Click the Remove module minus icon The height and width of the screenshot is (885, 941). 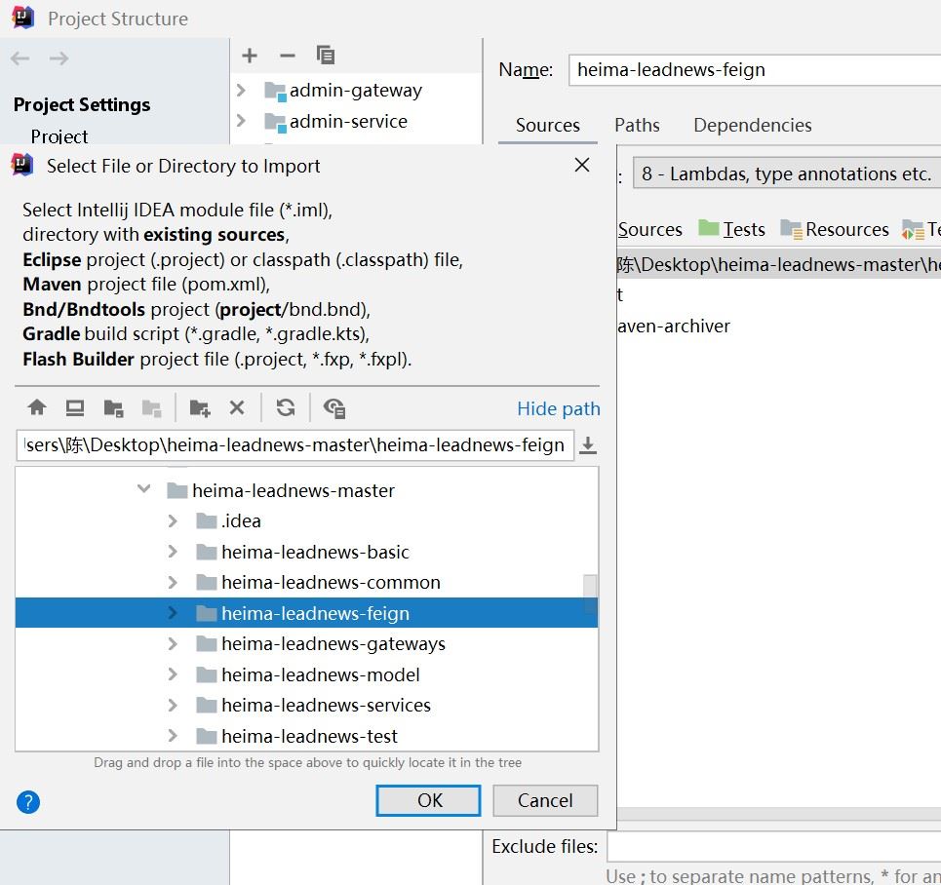tap(288, 56)
